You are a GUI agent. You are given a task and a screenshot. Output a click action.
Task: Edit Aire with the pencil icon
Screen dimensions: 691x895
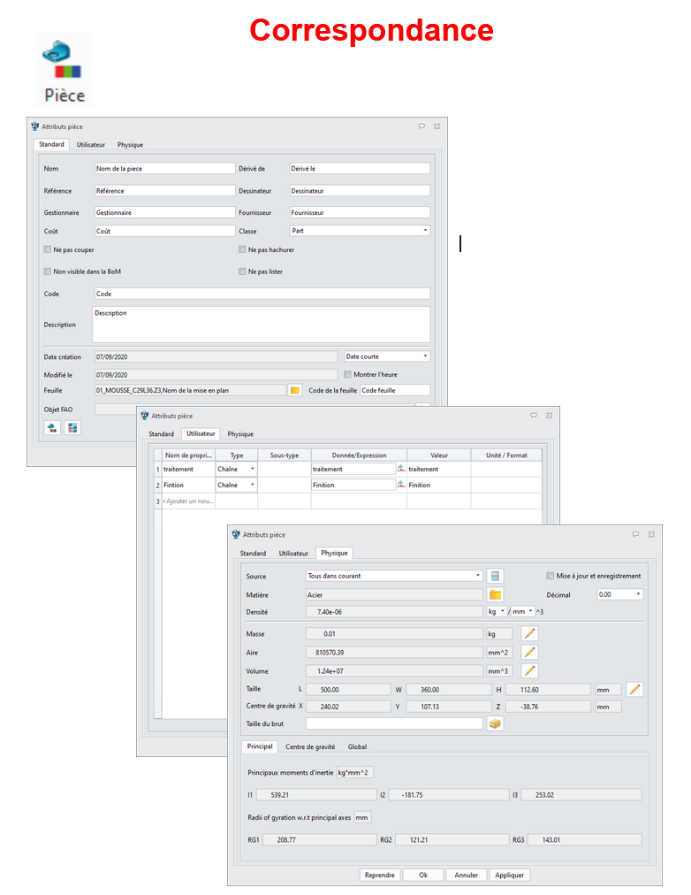[529, 653]
